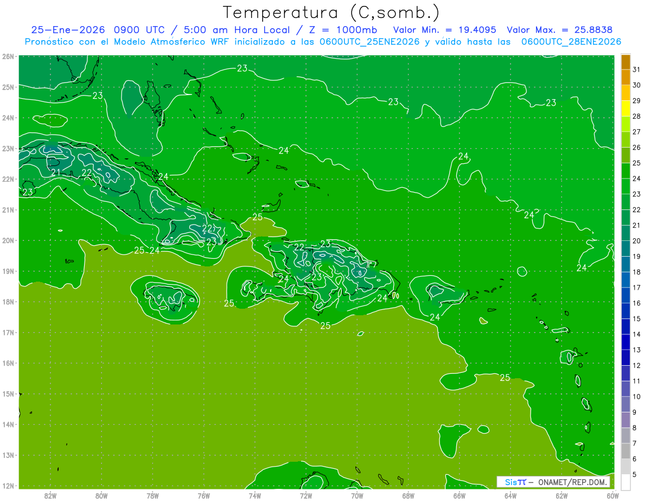This screenshot has height=503, width=651.
Task: Click latitude label "15N"
Action: [8, 394]
